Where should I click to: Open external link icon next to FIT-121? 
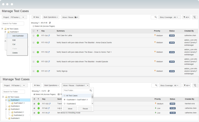(49, 71)
